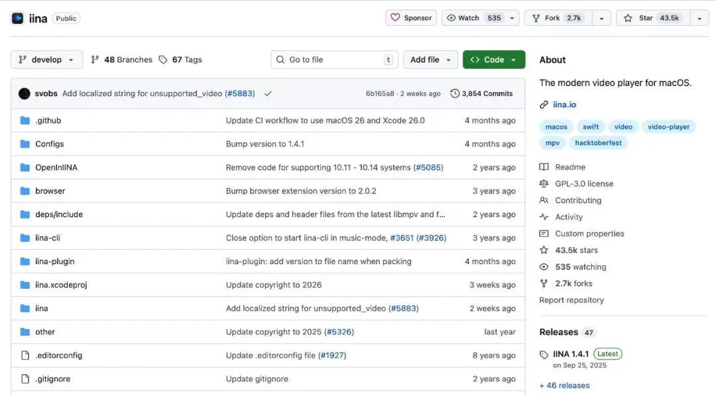Open the OpenInIINA folder icon
The width and height of the screenshot is (716, 396).
[25, 168]
